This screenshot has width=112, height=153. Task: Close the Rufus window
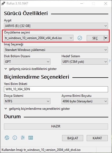[x=106, y=3]
